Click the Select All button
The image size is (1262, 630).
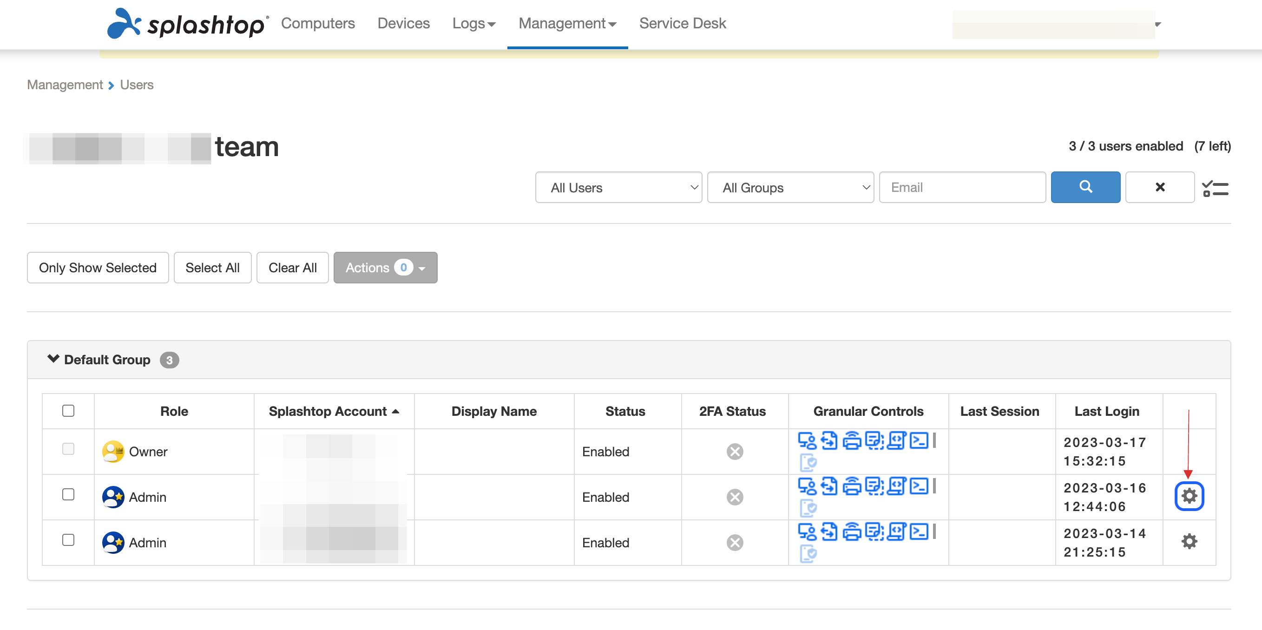(212, 268)
